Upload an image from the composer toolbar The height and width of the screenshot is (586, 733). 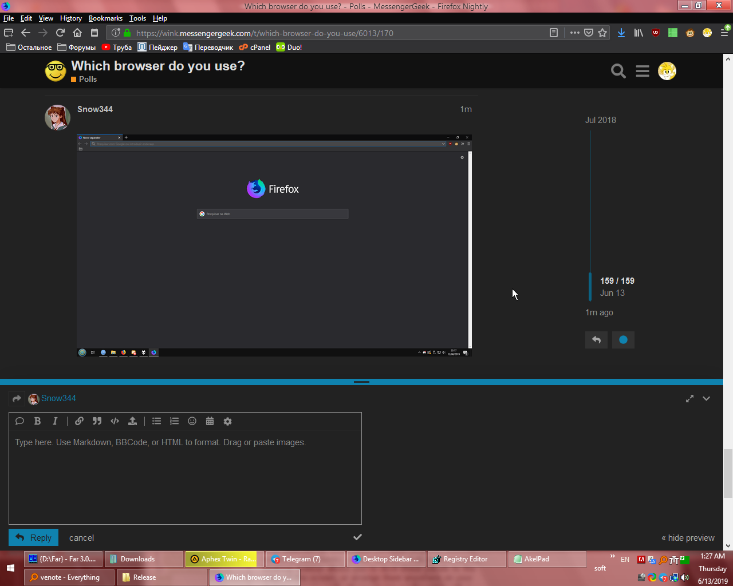132,421
